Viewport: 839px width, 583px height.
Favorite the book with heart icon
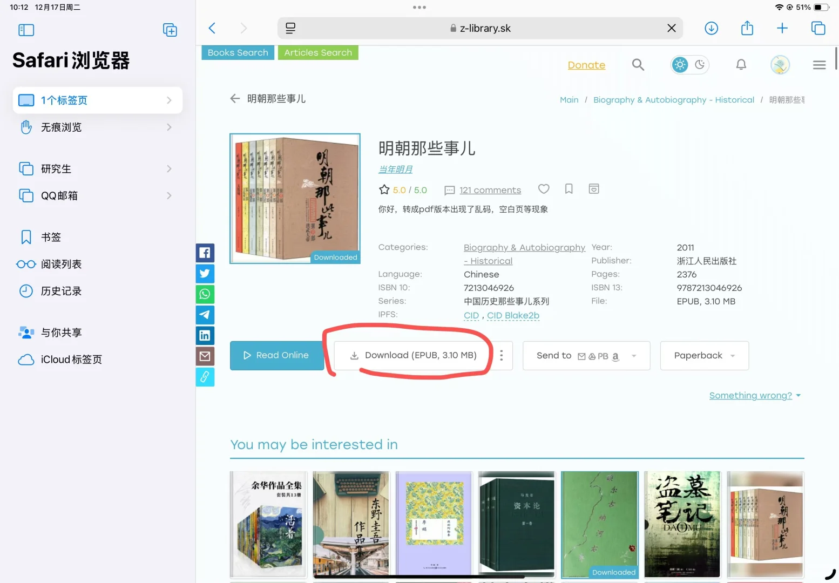tap(544, 189)
